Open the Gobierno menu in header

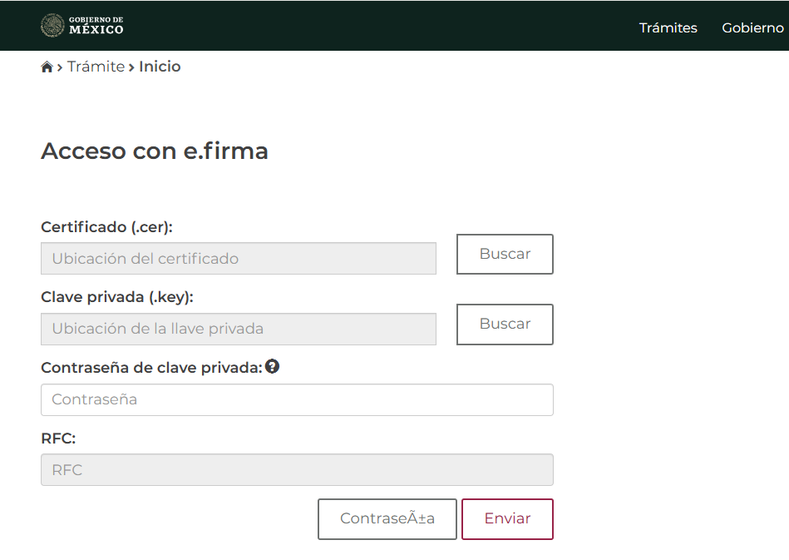coord(752,27)
